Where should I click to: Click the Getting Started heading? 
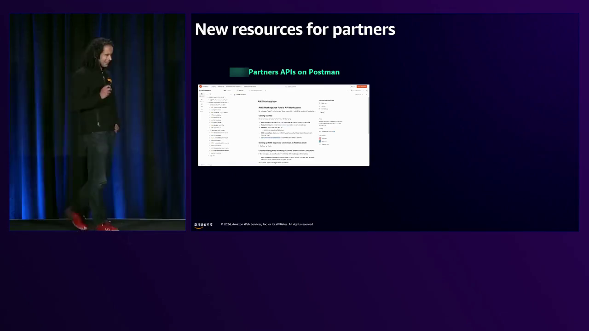tap(266, 115)
